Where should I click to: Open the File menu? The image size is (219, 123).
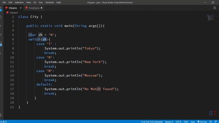click(x=4, y=2)
